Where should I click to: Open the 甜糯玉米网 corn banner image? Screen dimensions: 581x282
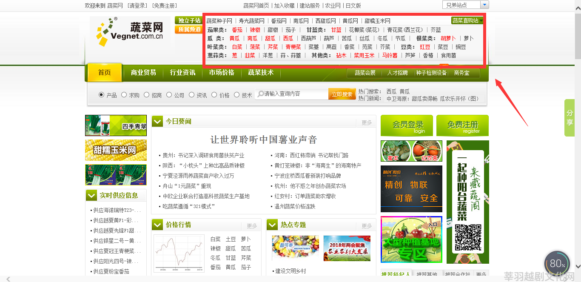(x=116, y=150)
